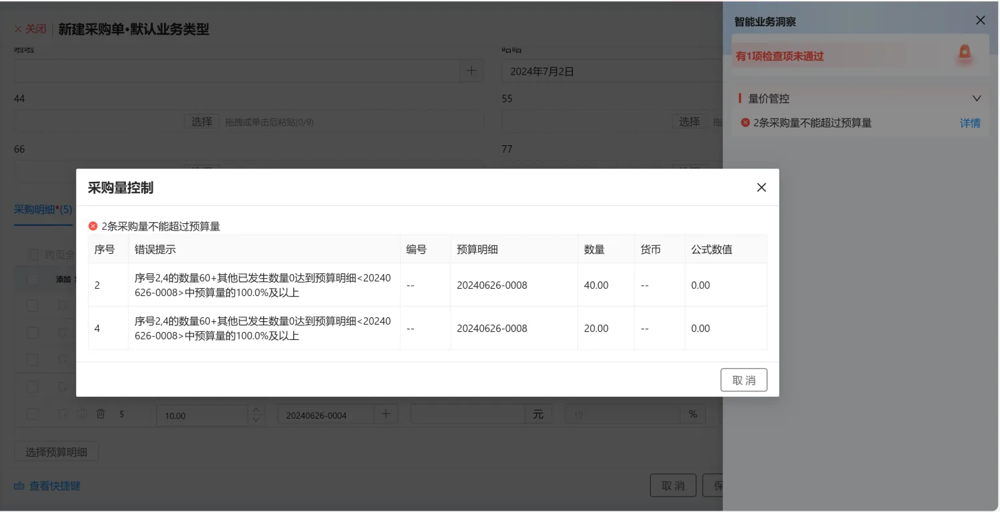The image size is (1000, 512).
Task: Toggle the 跨页全选 checkbox
Action: (33, 254)
